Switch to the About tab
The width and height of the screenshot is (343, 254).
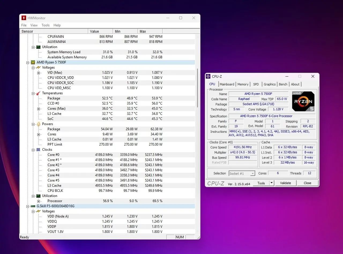point(295,84)
